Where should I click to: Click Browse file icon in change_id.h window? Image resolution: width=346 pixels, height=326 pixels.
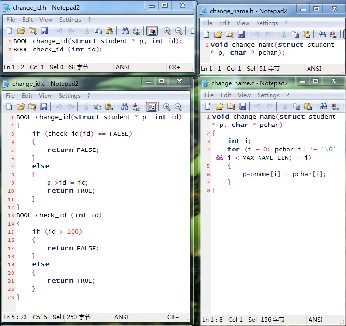tap(33, 31)
